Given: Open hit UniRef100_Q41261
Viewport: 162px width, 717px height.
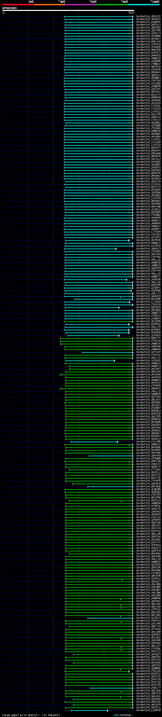Looking at the screenshot, I should coord(148,696).
